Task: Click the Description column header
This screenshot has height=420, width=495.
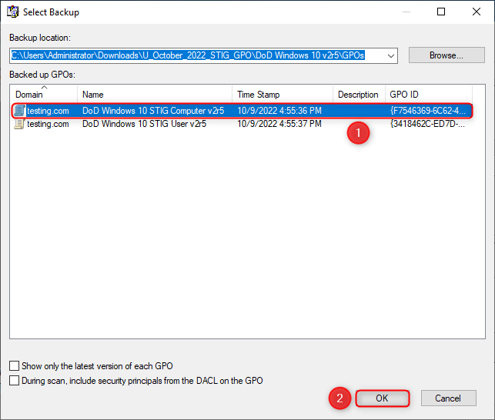Action: click(358, 95)
